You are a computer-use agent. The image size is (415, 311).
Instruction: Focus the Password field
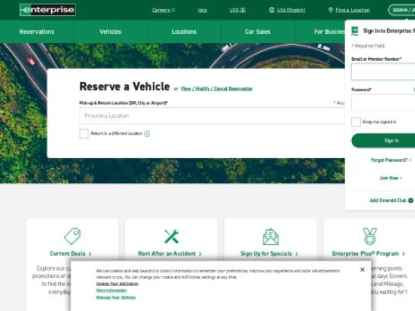(383, 102)
